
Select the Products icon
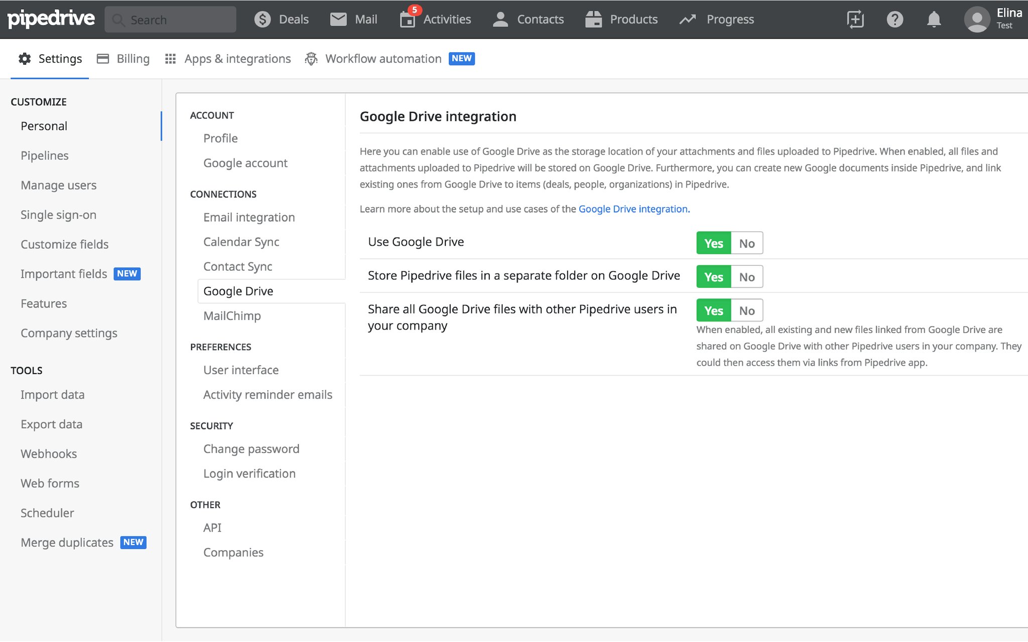[x=621, y=19]
